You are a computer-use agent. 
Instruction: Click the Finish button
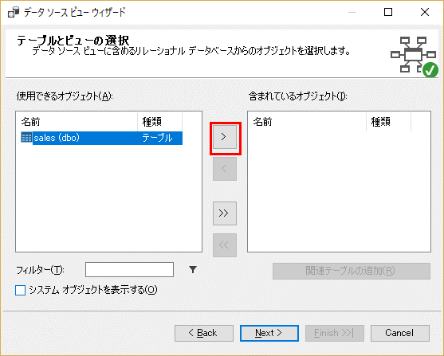click(x=335, y=333)
